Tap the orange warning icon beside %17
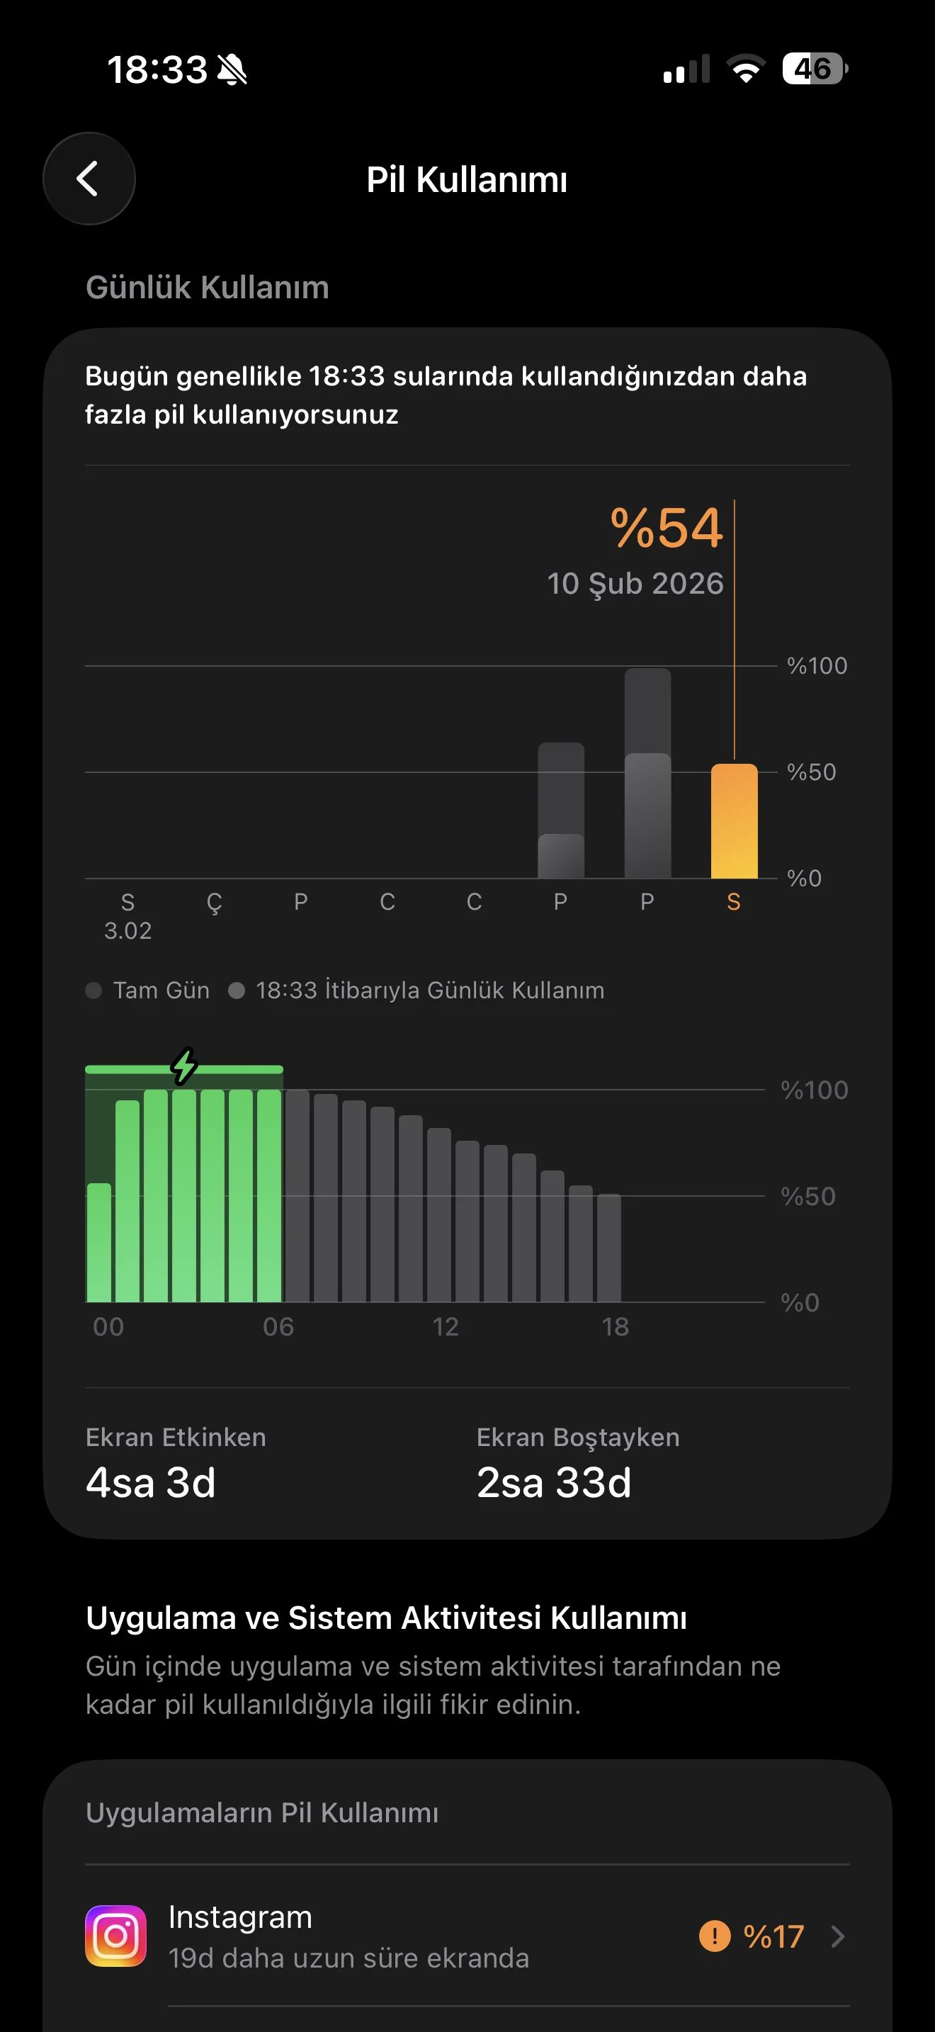The image size is (935, 2032). click(x=714, y=1936)
